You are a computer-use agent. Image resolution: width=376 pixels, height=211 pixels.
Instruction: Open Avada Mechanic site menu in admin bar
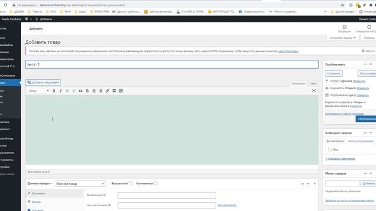pos(11,19)
